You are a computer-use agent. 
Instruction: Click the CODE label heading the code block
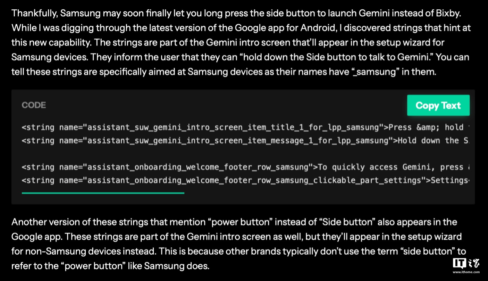34,105
